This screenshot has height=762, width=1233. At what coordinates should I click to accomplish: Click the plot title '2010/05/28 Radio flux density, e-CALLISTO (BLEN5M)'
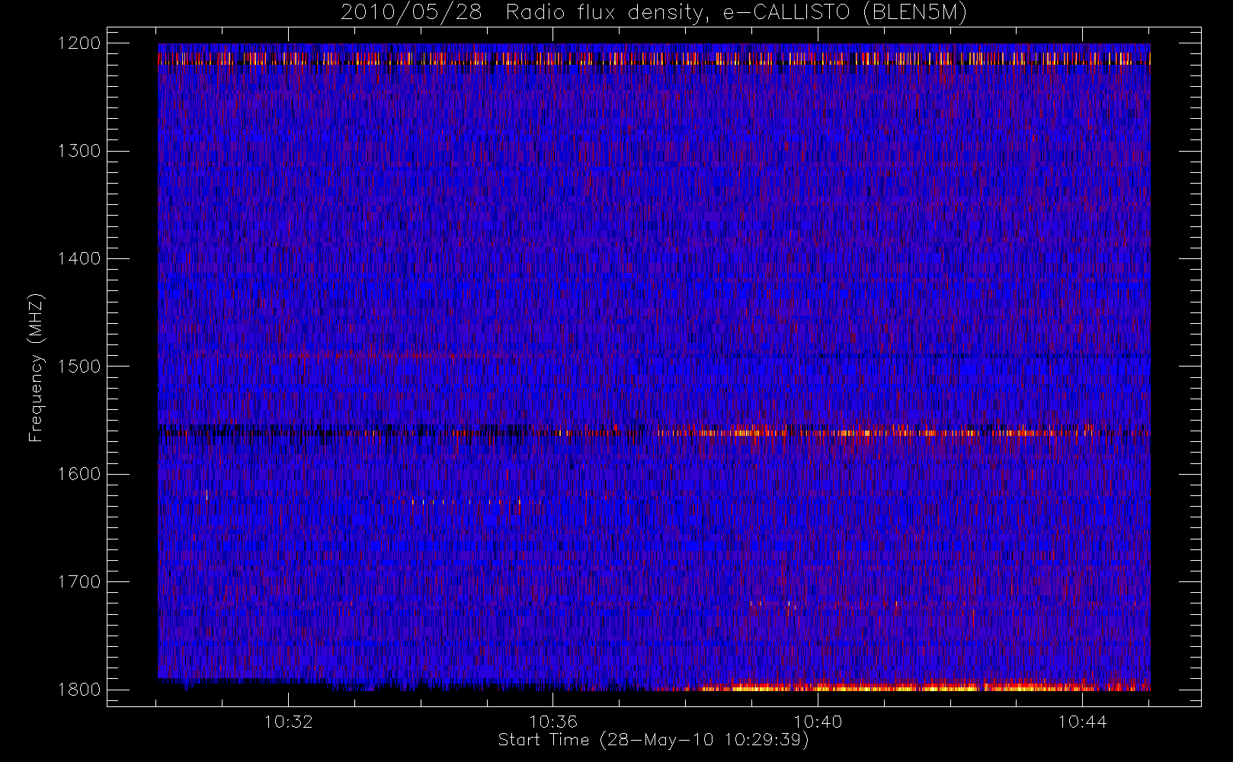coord(653,13)
